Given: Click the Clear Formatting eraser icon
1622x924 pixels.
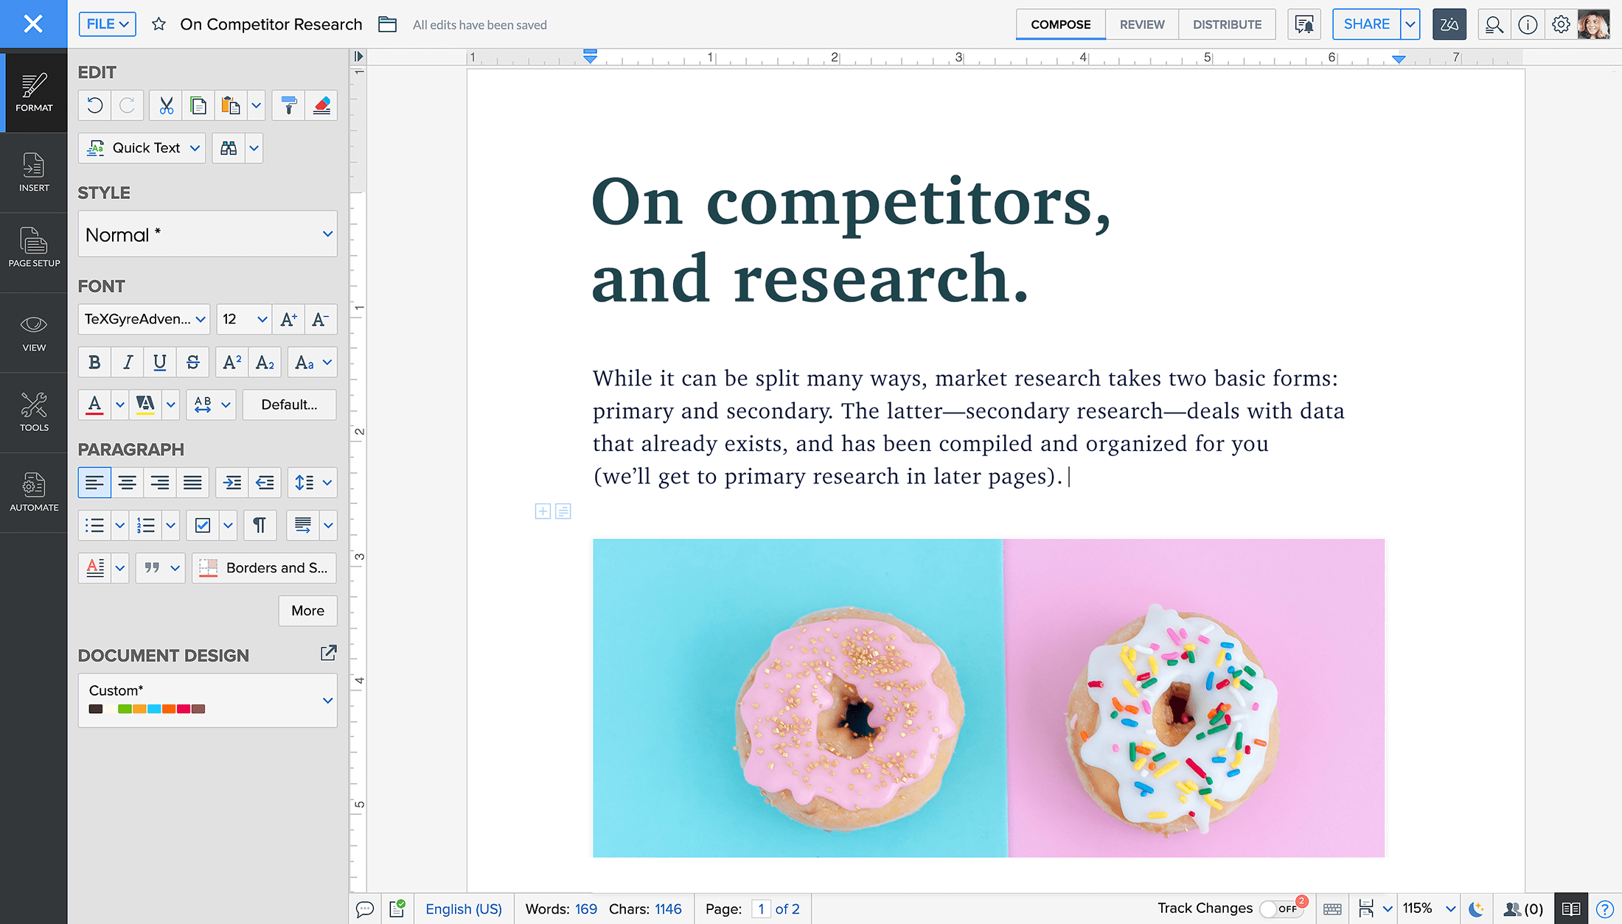Looking at the screenshot, I should point(321,106).
